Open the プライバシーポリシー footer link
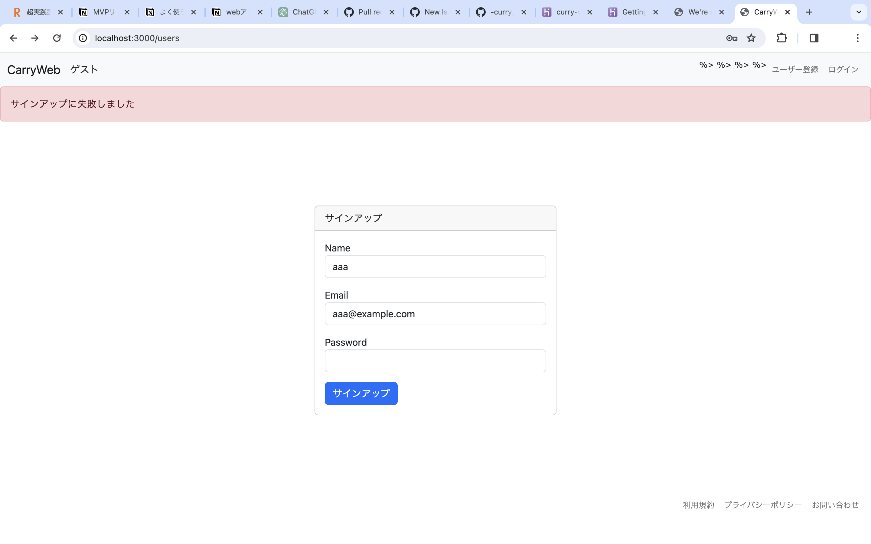Viewport: 871px width, 544px height. tap(763, 504)
